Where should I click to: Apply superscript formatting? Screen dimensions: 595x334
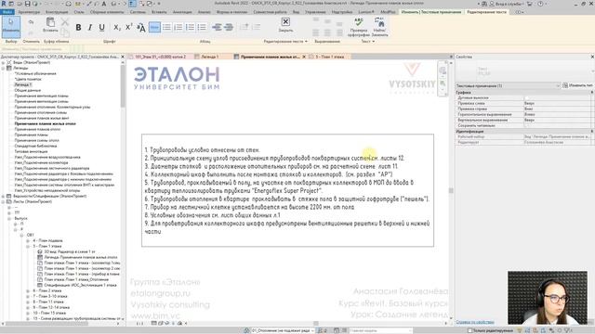(x=128, y=27)
